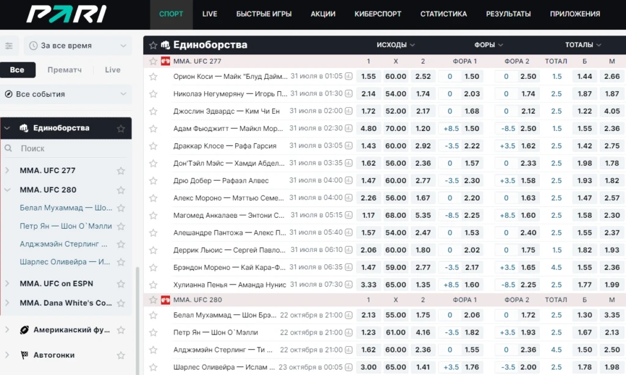Open the СПОРТ navigation tab

[x=171, y=14]
